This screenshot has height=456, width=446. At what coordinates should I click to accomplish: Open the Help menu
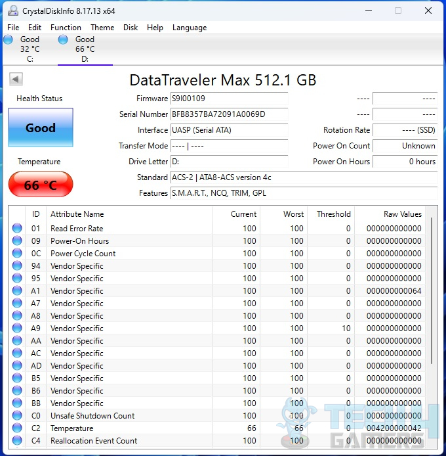point(155,28)
